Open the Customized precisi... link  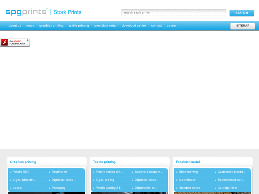pos(231,172)
